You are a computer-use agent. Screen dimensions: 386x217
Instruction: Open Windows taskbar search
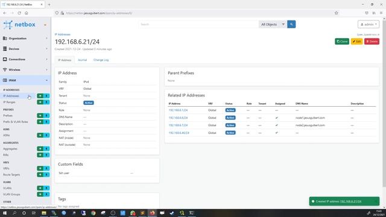pos(14,213)
